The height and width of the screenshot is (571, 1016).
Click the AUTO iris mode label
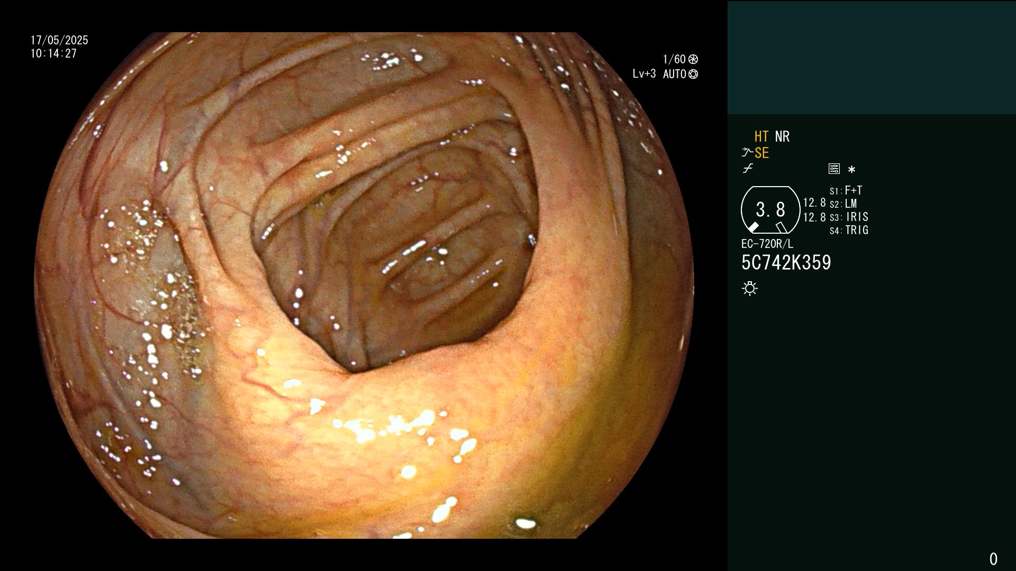[675, 74]
